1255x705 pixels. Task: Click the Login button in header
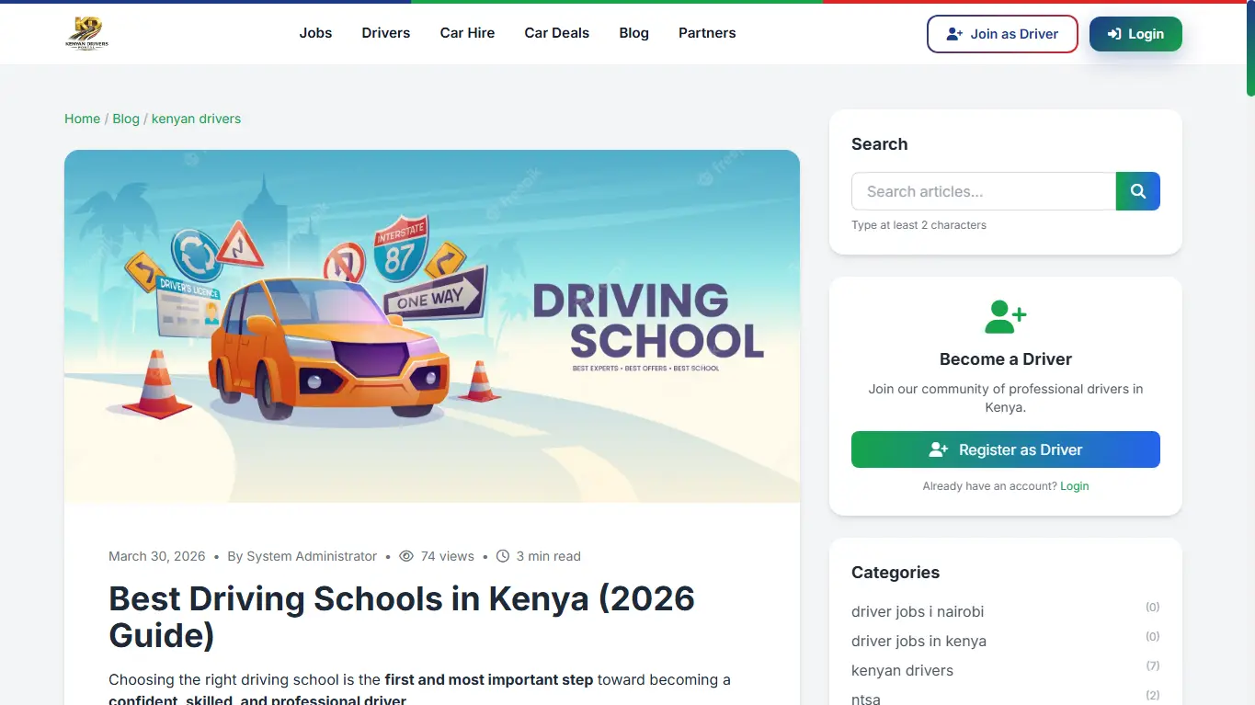(x=1135, y=34)
